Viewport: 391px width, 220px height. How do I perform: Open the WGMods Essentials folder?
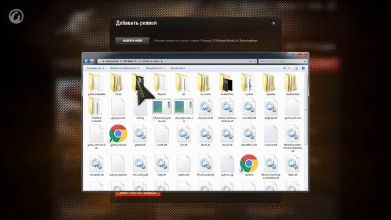[97, 110]
